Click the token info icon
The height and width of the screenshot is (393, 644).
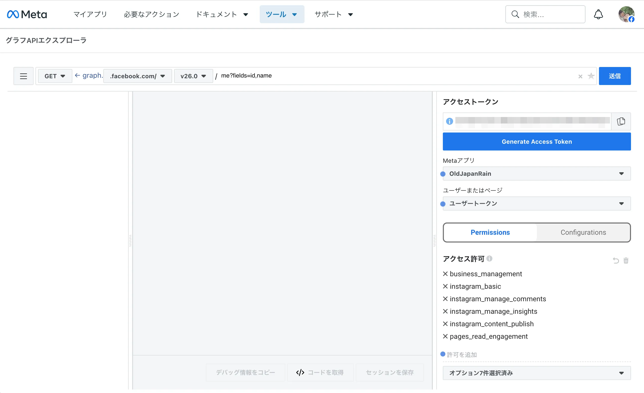tap(449, 121)
